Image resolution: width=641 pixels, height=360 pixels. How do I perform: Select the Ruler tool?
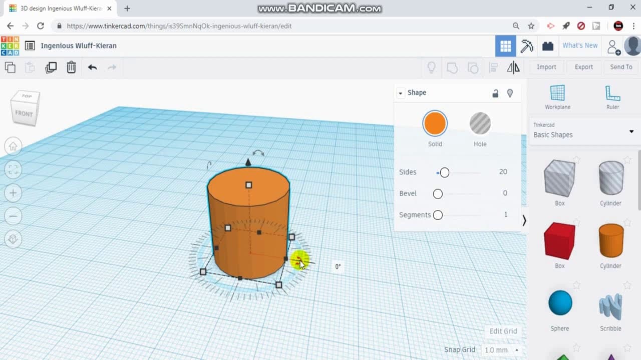[612, 97]
